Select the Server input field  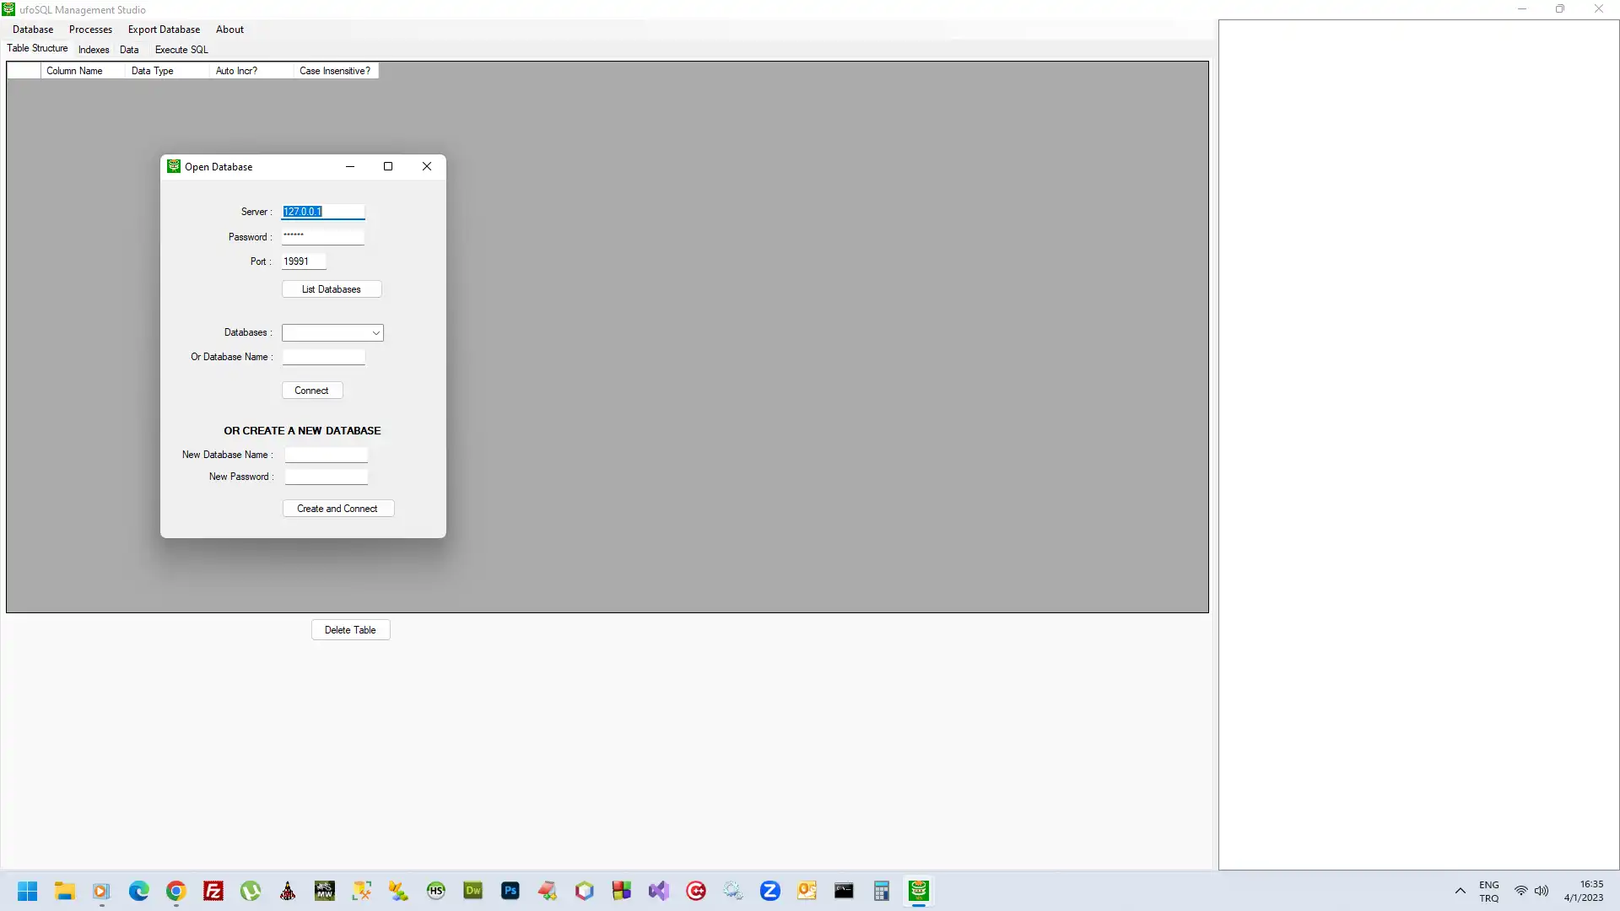tap(322, 212)
